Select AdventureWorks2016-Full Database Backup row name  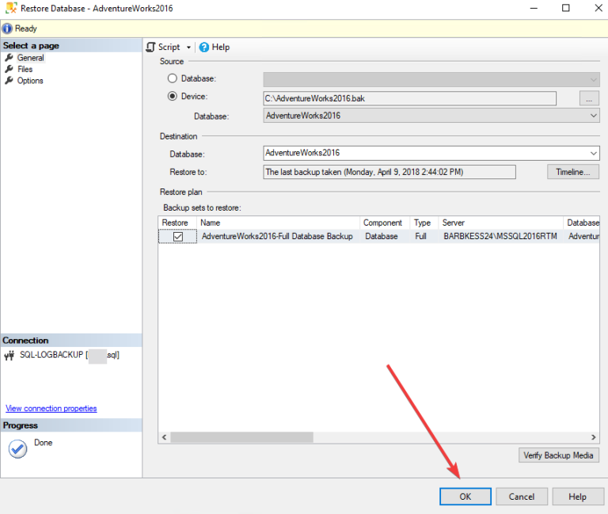coord(277,236)
